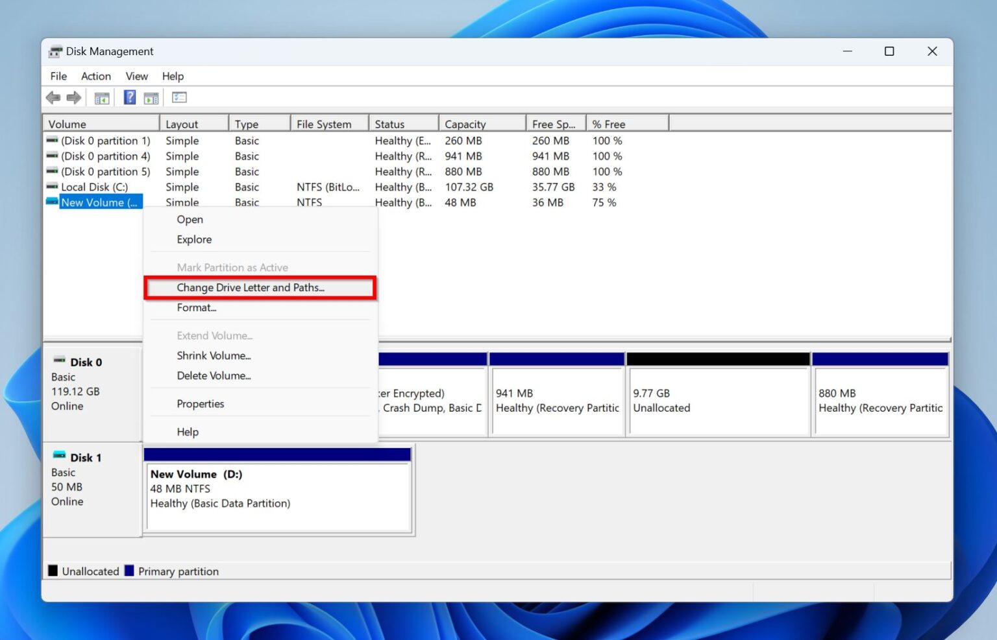Click the Unallocated legend swatch
Screen dimensions: 997x640
54,571
